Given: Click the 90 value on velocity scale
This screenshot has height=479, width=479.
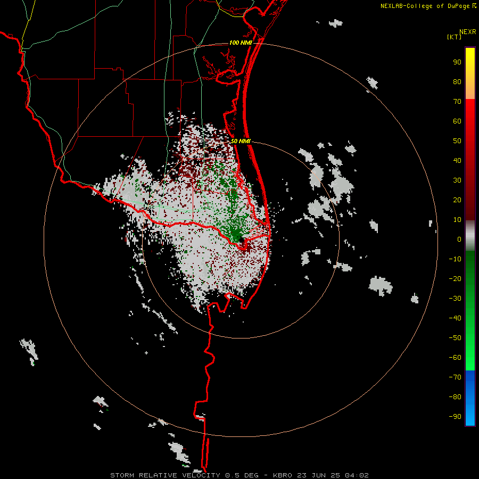Looking at the screenshot, I should pos(457,62).
